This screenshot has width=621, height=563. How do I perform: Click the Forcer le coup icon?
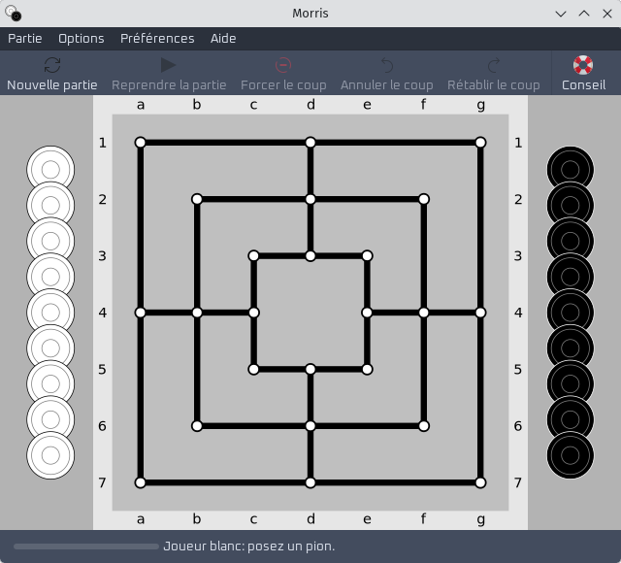coord(283,65)
